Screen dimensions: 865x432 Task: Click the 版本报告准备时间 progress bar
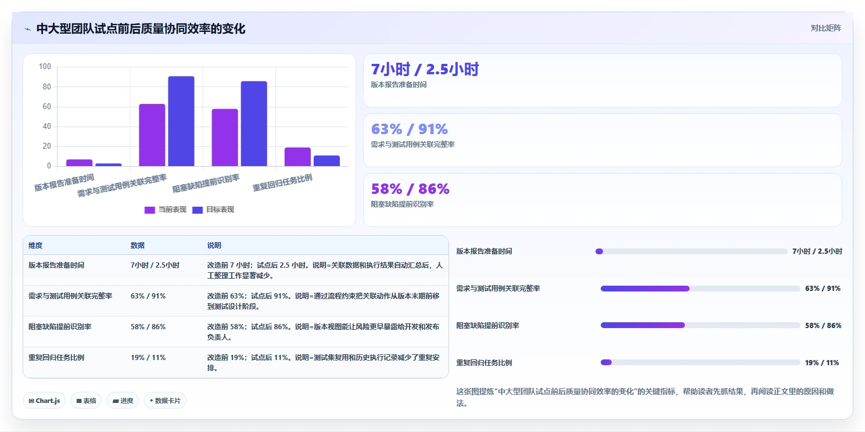pos(691,251)
